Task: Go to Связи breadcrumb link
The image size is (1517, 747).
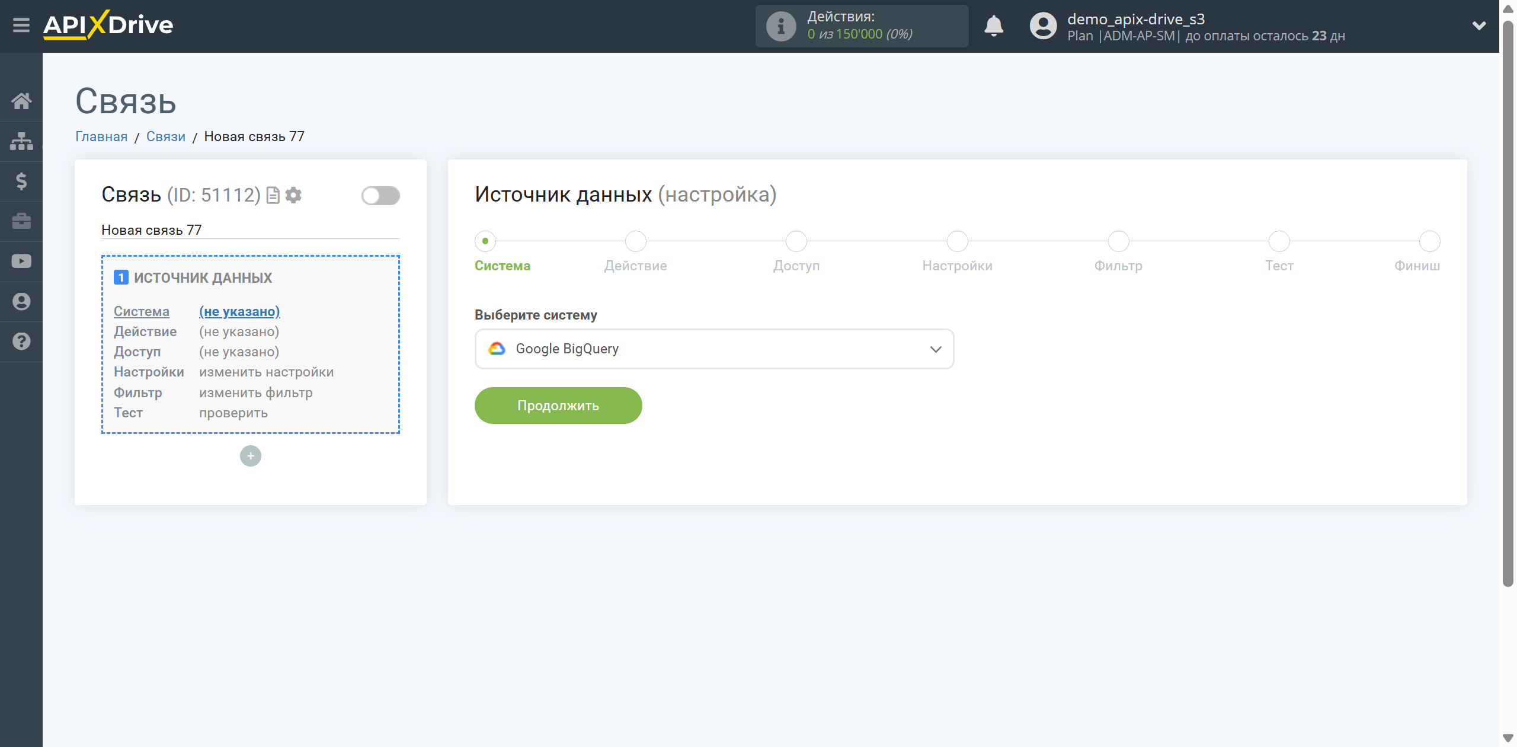Action: click(166, 136)
